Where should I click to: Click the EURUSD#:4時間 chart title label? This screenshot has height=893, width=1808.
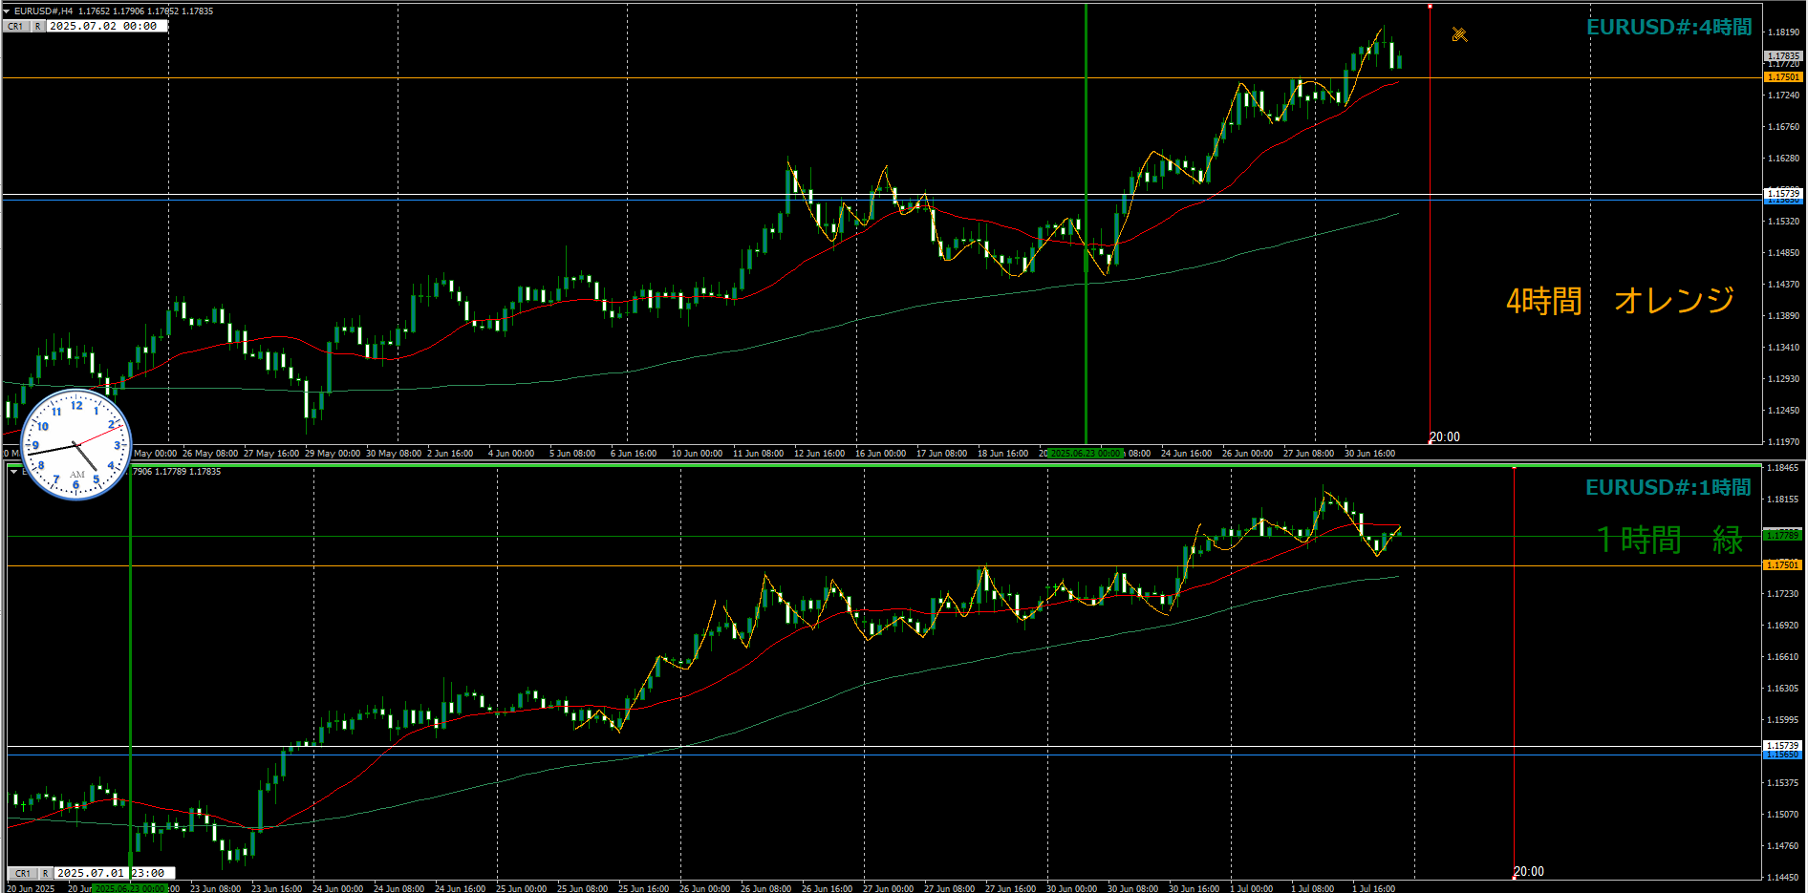1669,27
